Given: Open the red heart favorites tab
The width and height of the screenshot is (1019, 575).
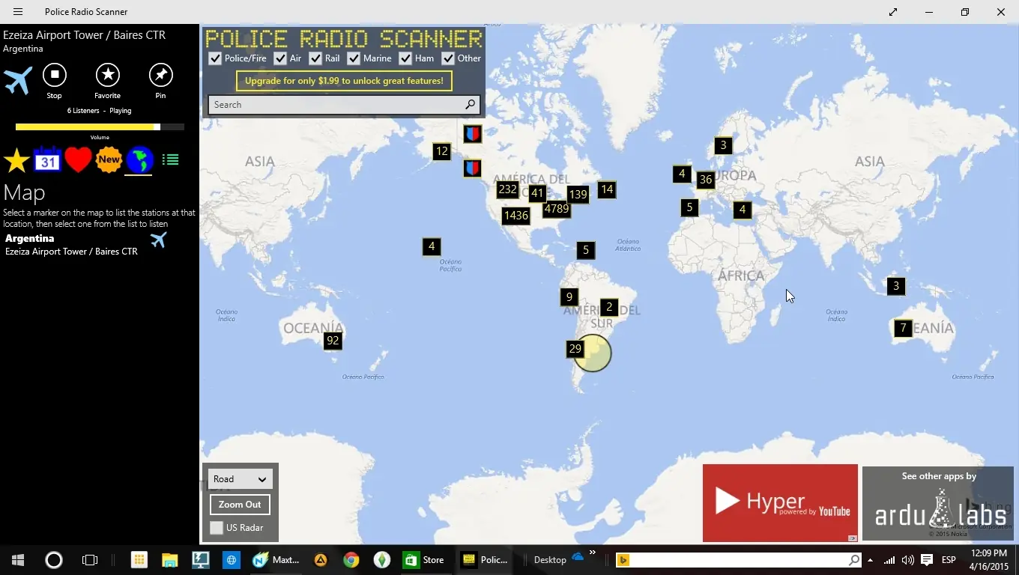Looking at the screenshot, I should pos(78,159).
